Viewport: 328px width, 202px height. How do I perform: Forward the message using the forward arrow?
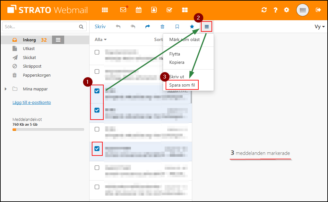[x=147, y=27]
